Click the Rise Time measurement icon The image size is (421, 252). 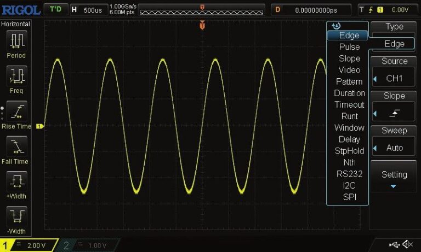pos(16,111)
